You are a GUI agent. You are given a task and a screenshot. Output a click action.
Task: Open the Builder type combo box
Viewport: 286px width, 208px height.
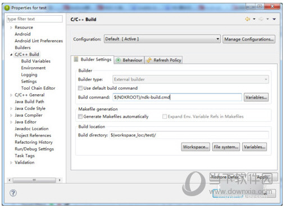[x=190, y=79]
